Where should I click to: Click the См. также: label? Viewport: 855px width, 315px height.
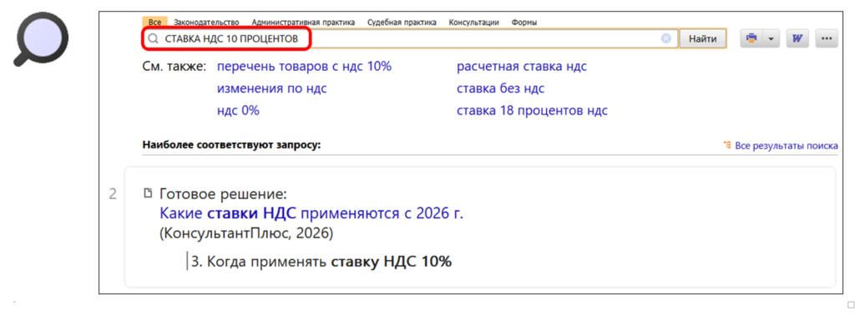tap(174, 67)
